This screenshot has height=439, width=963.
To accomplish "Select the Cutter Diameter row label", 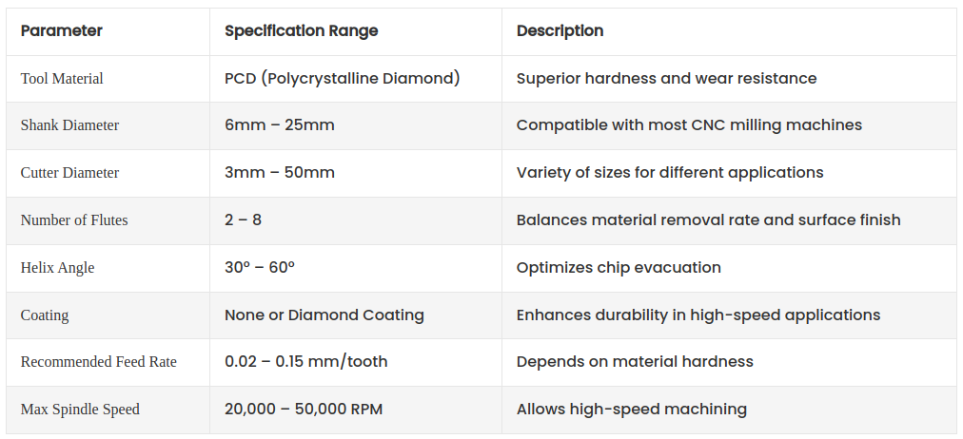I will [x=69, y=173].
